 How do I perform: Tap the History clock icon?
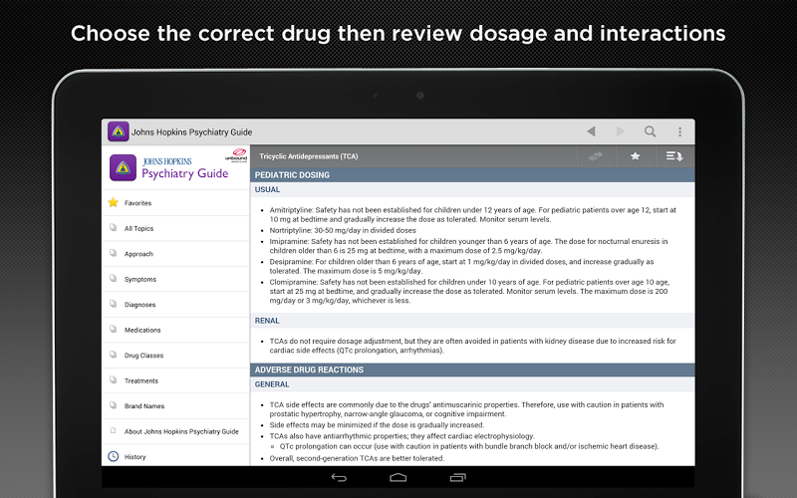coord(114,456)
